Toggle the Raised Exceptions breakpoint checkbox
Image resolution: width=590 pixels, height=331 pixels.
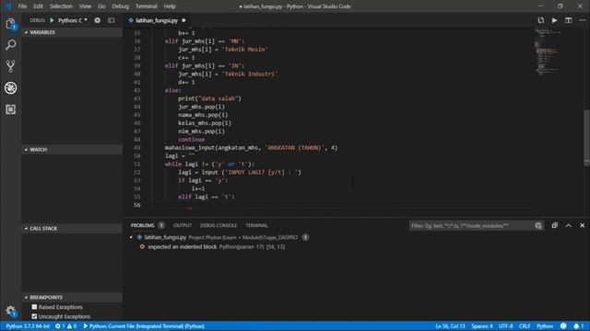tap(34, 307)
